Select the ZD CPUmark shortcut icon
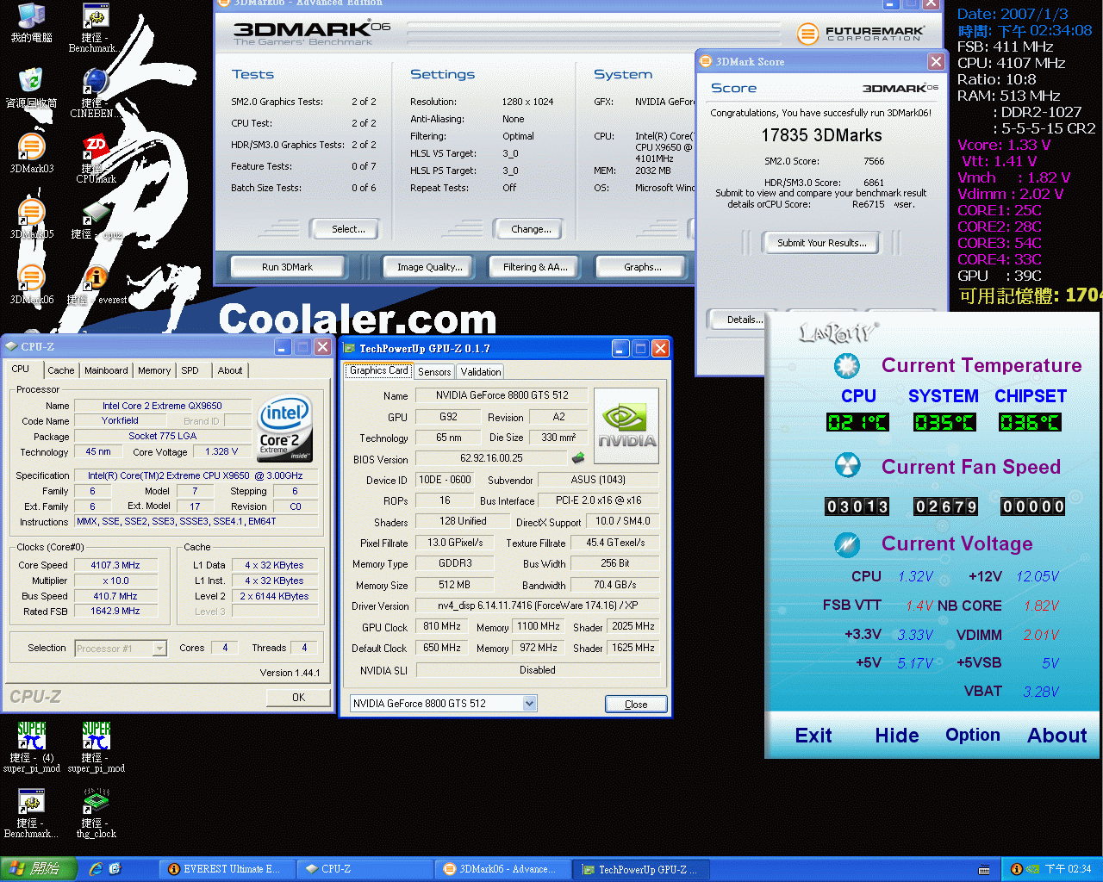 coord(96,158)
